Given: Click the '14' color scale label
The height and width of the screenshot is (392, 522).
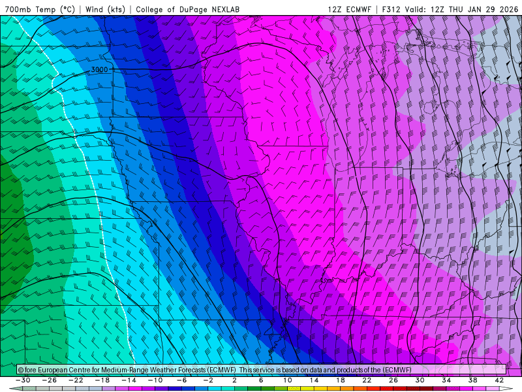Looking at the screenshot, I should pos(314,380).
